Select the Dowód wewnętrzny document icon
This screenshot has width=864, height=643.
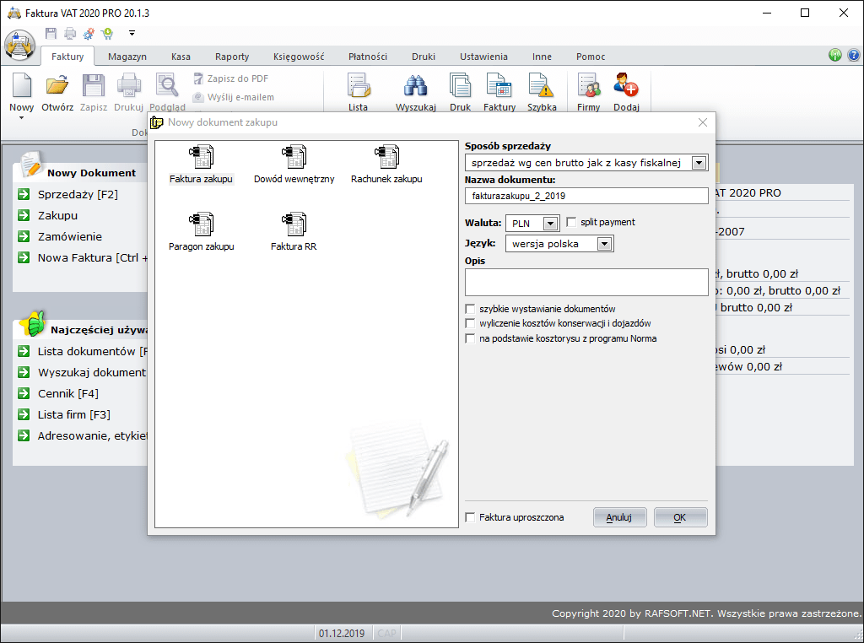pos(294,158)
